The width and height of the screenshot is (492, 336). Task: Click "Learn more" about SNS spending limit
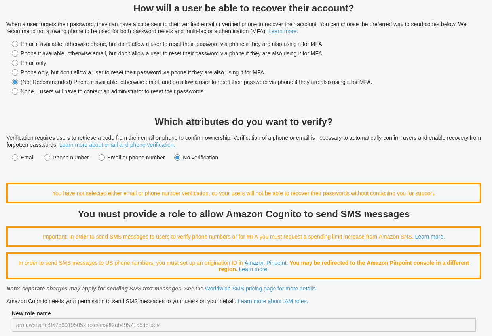(x=429, y=236)
